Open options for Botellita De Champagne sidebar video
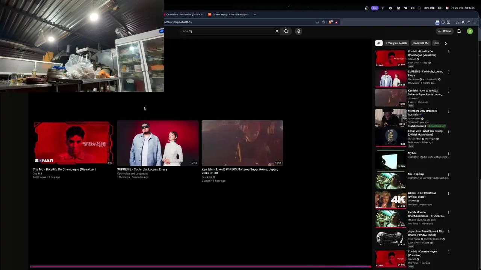Image resolution: width=481 pixels, height=270 pixels. click(449, 52)
